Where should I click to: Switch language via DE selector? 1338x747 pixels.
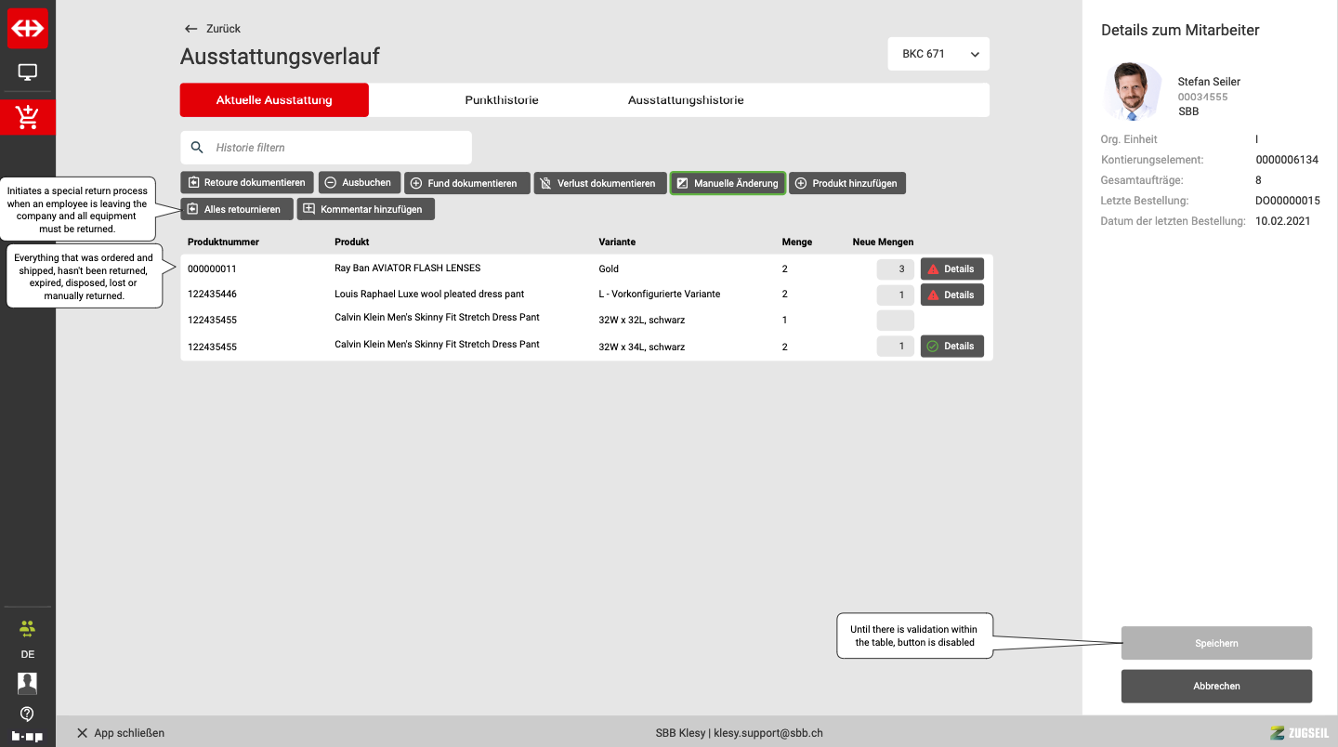[x=28, y=654]
